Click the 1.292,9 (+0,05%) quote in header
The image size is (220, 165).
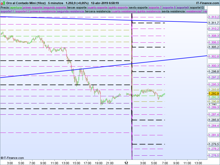click(77, 3)
